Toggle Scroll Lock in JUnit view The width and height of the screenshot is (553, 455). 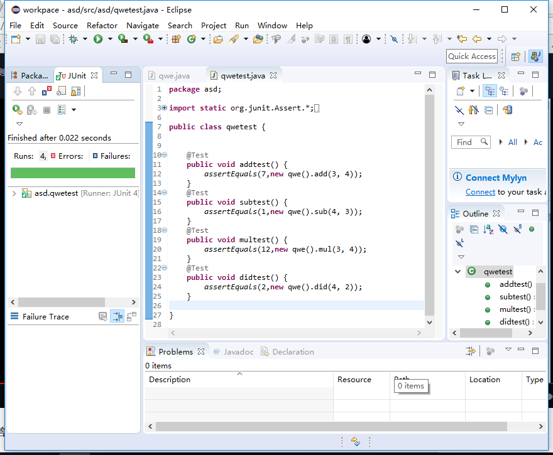pos(75,92)
